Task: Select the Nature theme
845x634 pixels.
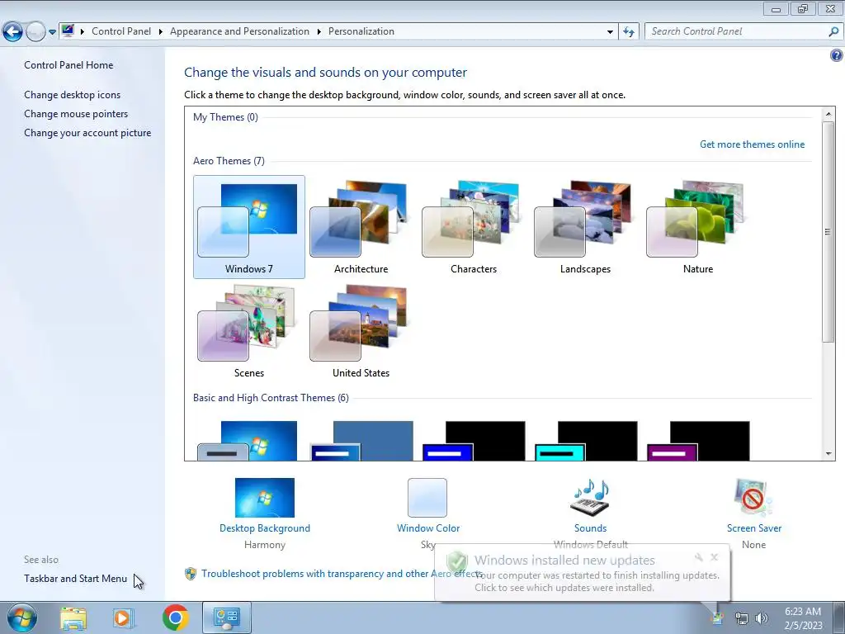Action: point(697,226)
